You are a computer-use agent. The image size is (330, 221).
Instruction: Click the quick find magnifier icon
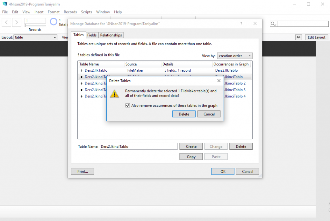pyautogui.click(x=273, y=24)
